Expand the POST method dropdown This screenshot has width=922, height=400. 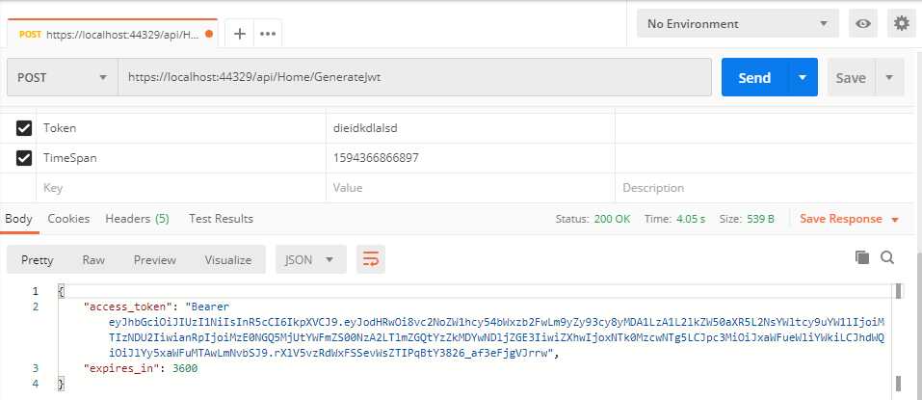click(63, 78)
